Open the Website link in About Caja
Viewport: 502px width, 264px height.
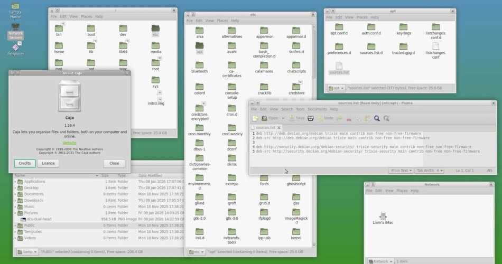coord(69,143)
